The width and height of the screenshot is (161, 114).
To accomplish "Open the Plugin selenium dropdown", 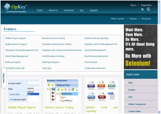I will (x=33, y=88).
